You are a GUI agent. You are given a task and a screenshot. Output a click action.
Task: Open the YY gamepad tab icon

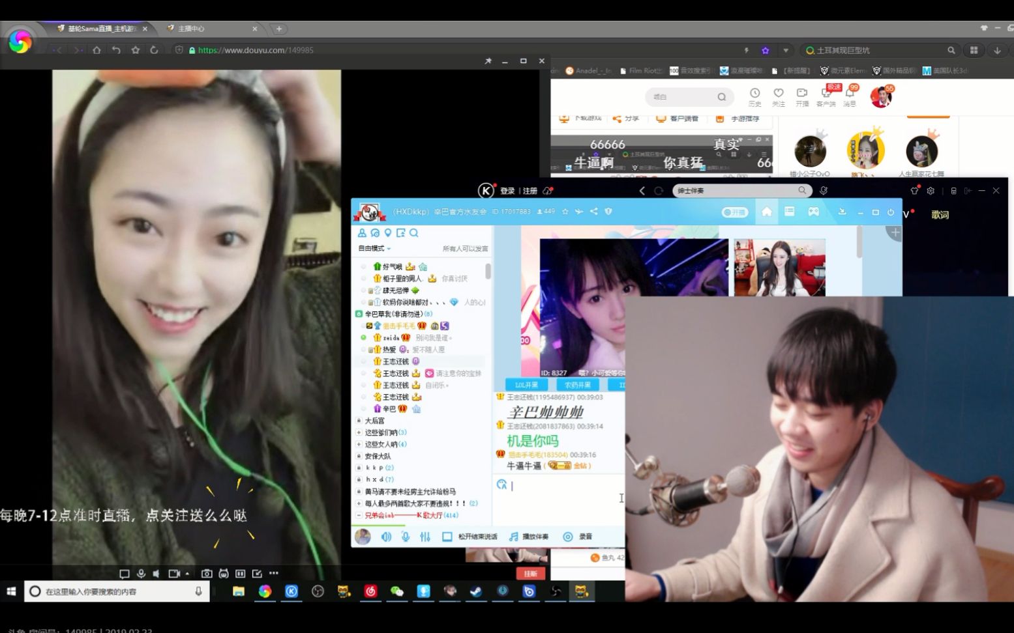pyautogui.click(x=814, y=212)
